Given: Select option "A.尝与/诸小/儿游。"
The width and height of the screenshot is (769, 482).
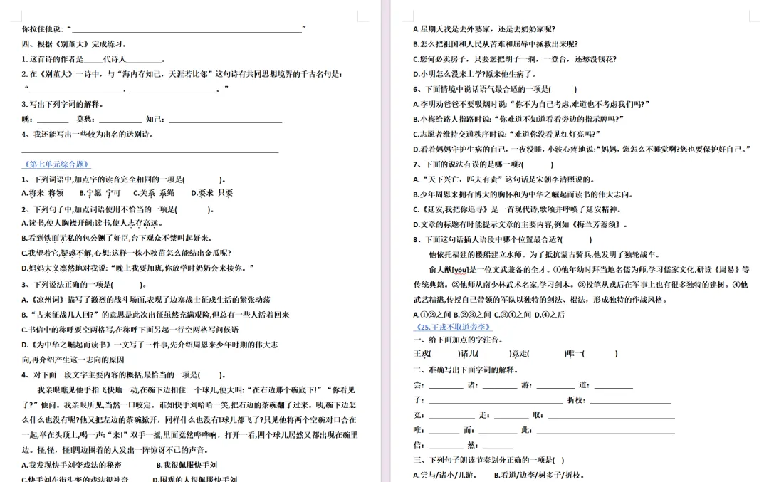Looking at the screenshot, I should pos(445,475).
